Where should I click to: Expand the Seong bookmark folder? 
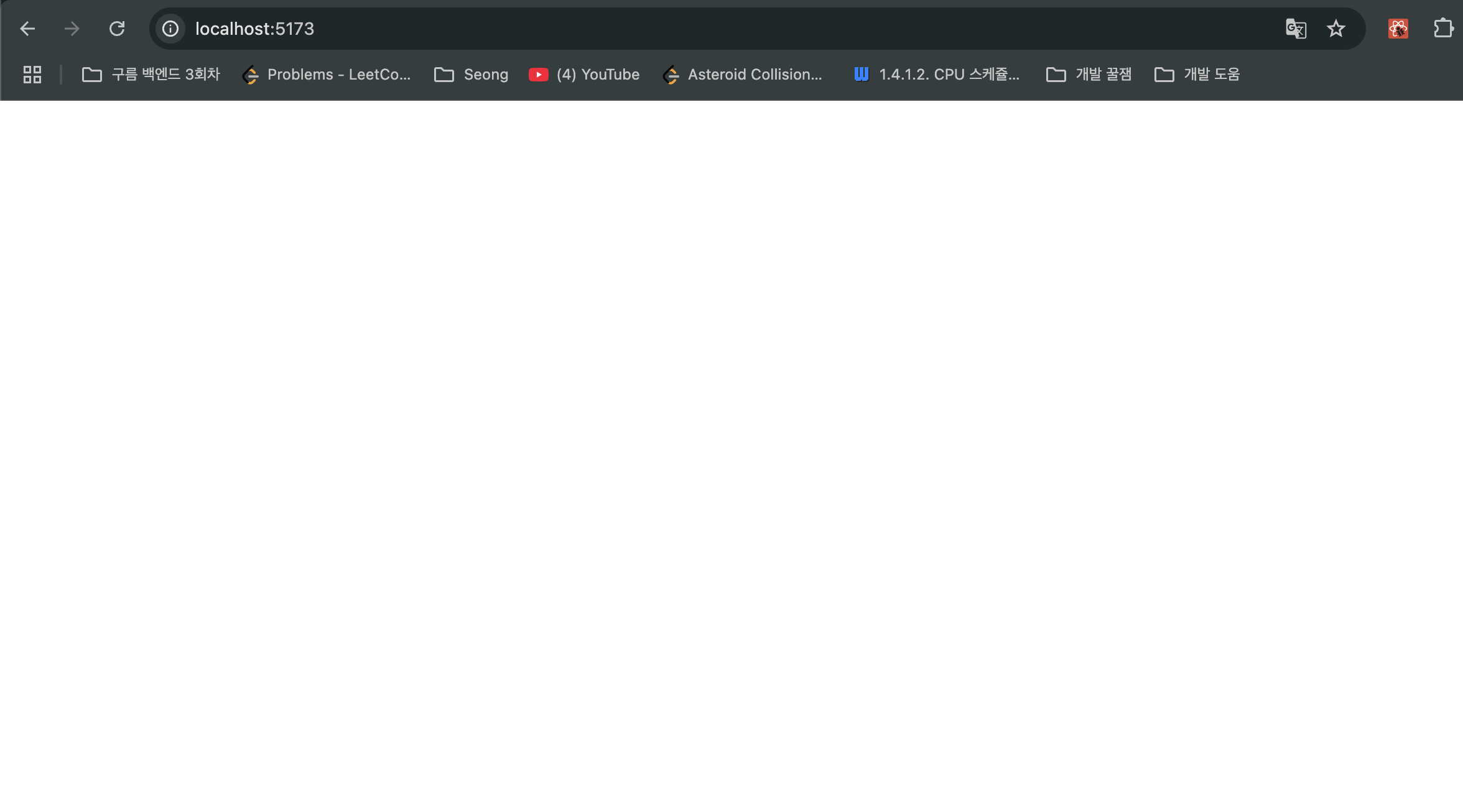[x=471, y=75]
